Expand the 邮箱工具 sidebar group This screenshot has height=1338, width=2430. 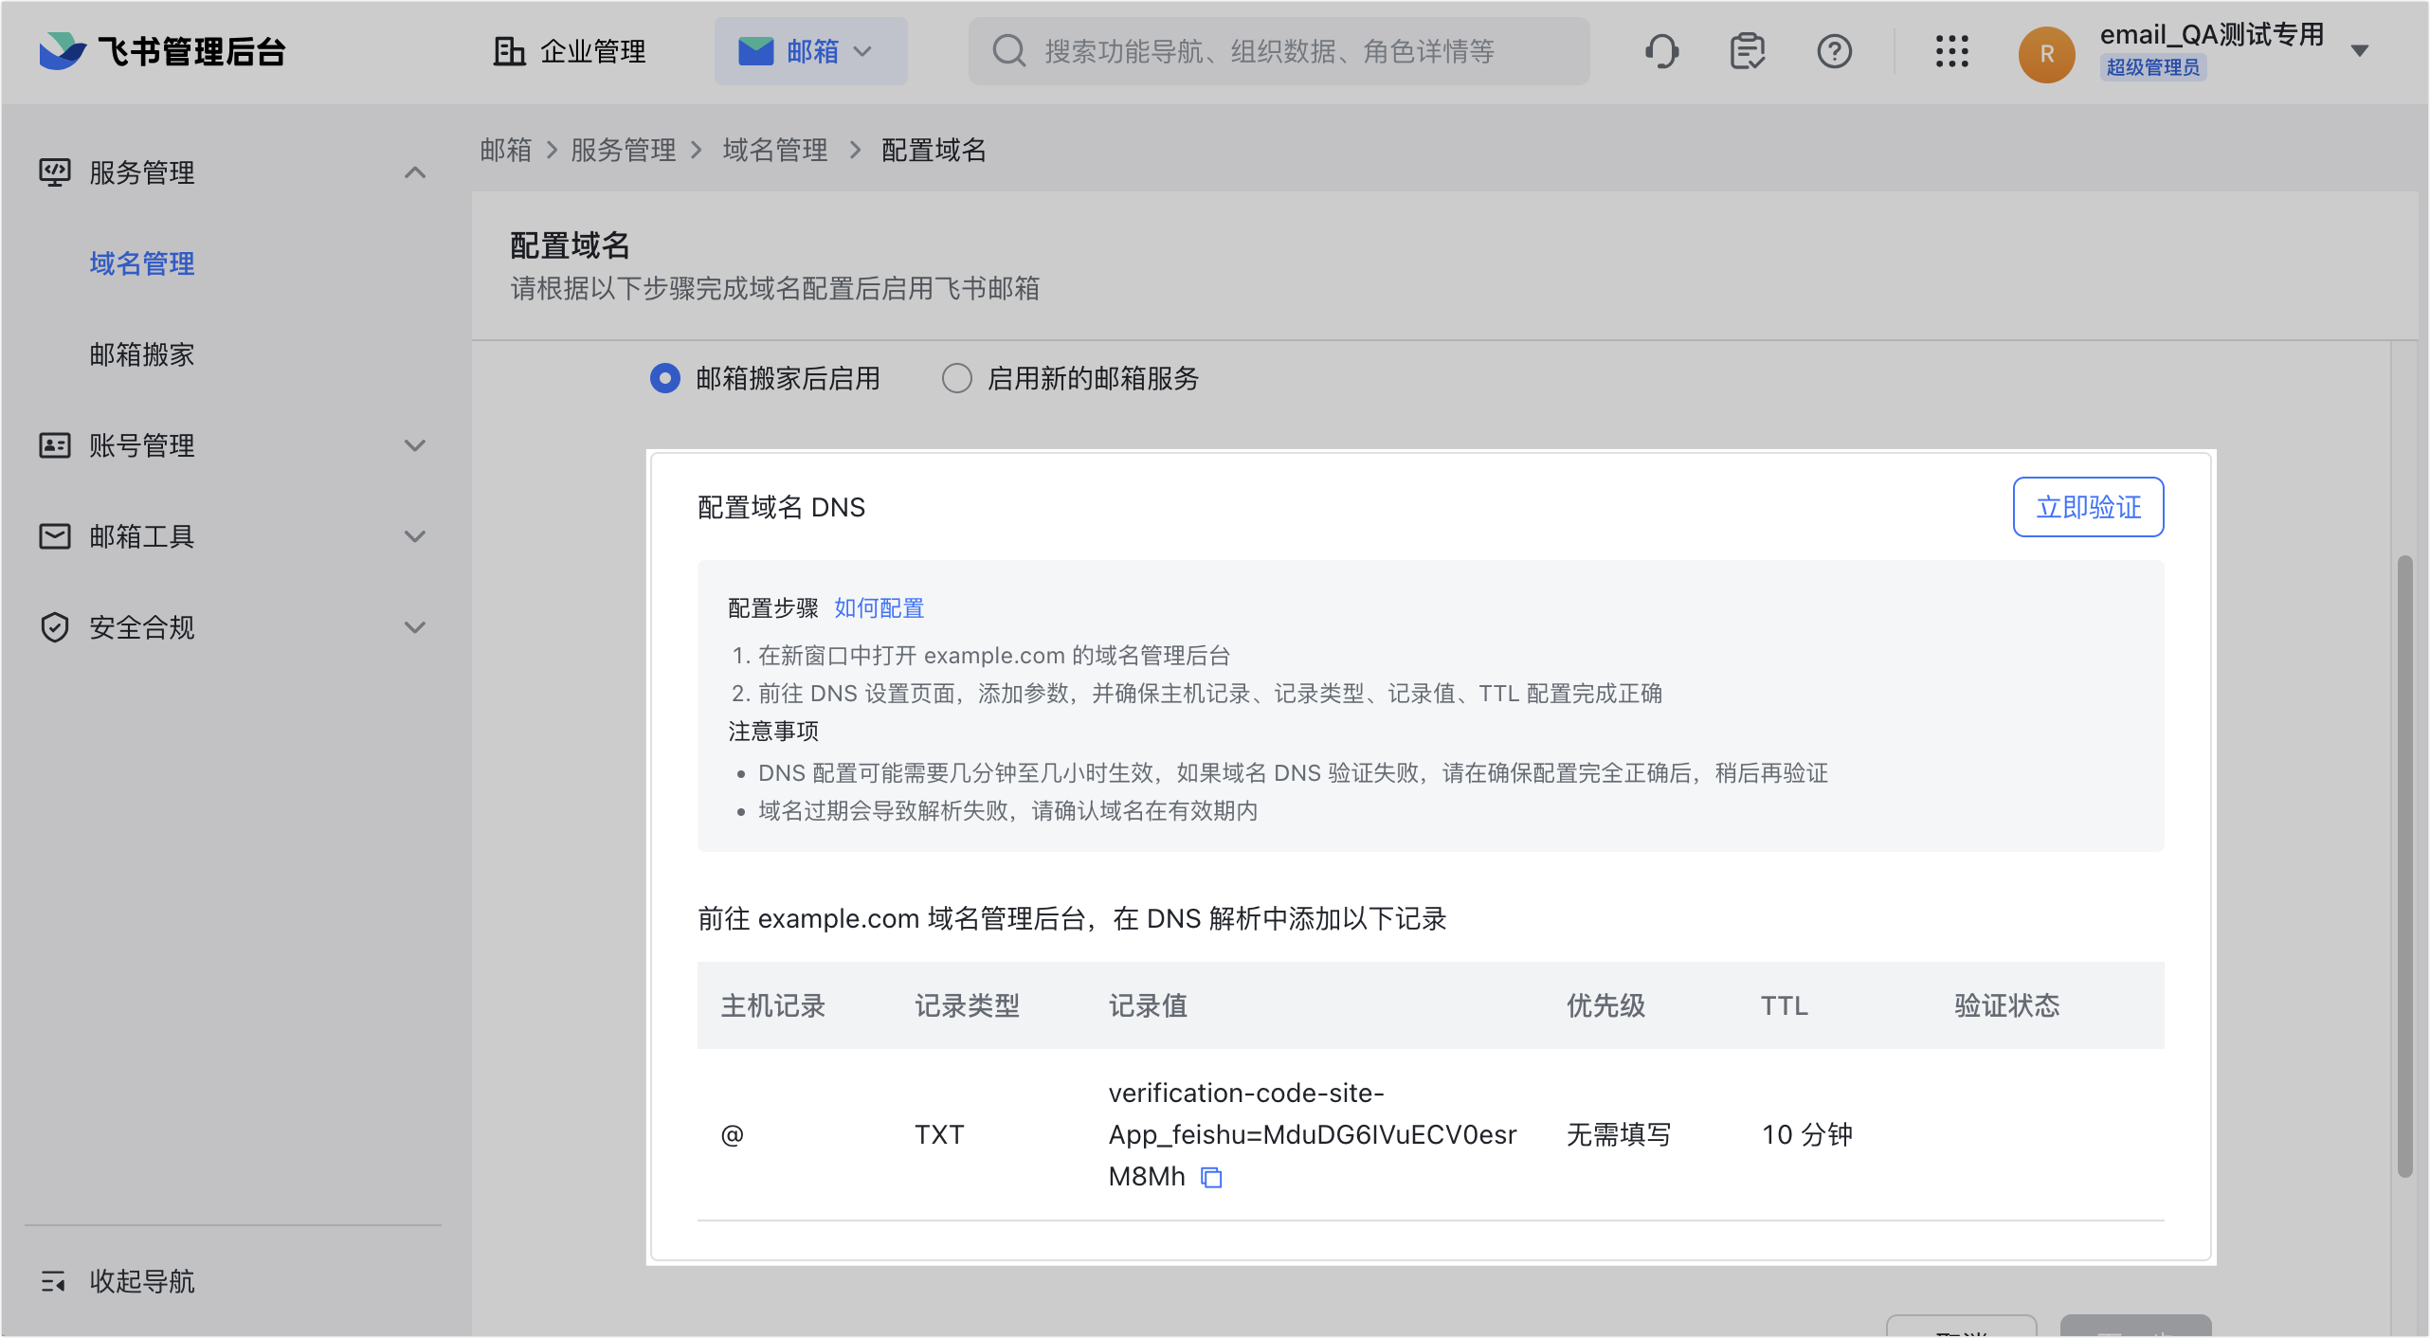(x=414, y=536)
